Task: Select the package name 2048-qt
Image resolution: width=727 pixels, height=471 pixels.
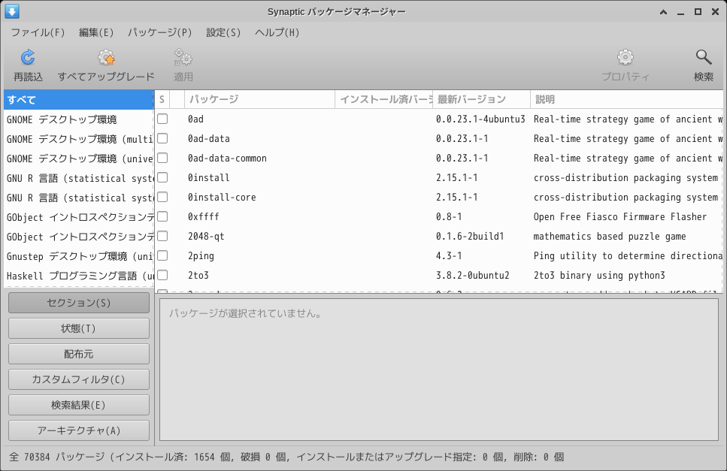Action: 206,236
